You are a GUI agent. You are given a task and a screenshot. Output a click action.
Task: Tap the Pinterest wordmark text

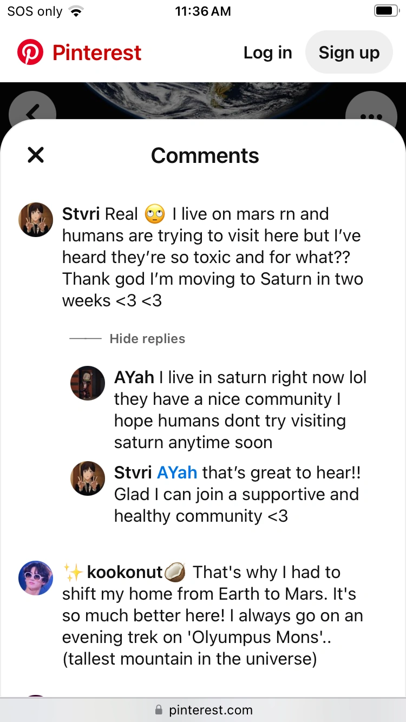click(97, 52)
